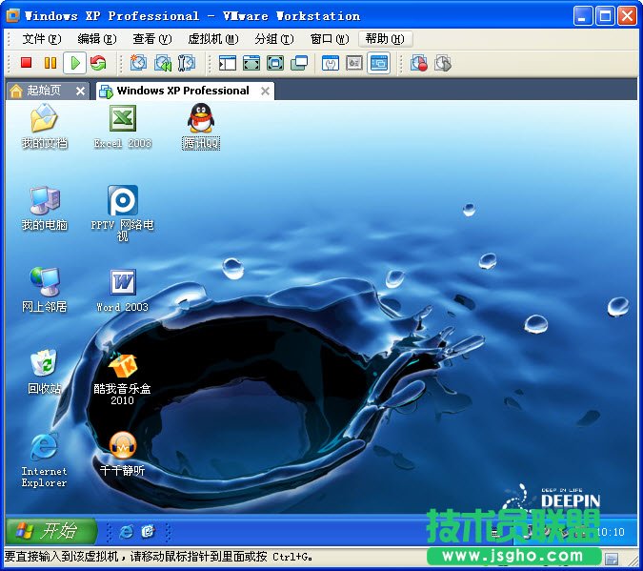Click the XP 开始 Start button
Image resolution: width=643 pixels, height=571 pixels.
[51, 531]
